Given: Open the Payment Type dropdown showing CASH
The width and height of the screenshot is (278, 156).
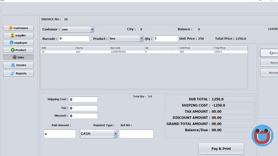Looking at the screenshot, I should (99, 134).
